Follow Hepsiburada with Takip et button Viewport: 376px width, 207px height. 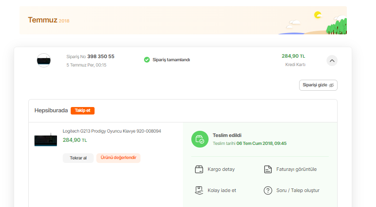point(83,111)
